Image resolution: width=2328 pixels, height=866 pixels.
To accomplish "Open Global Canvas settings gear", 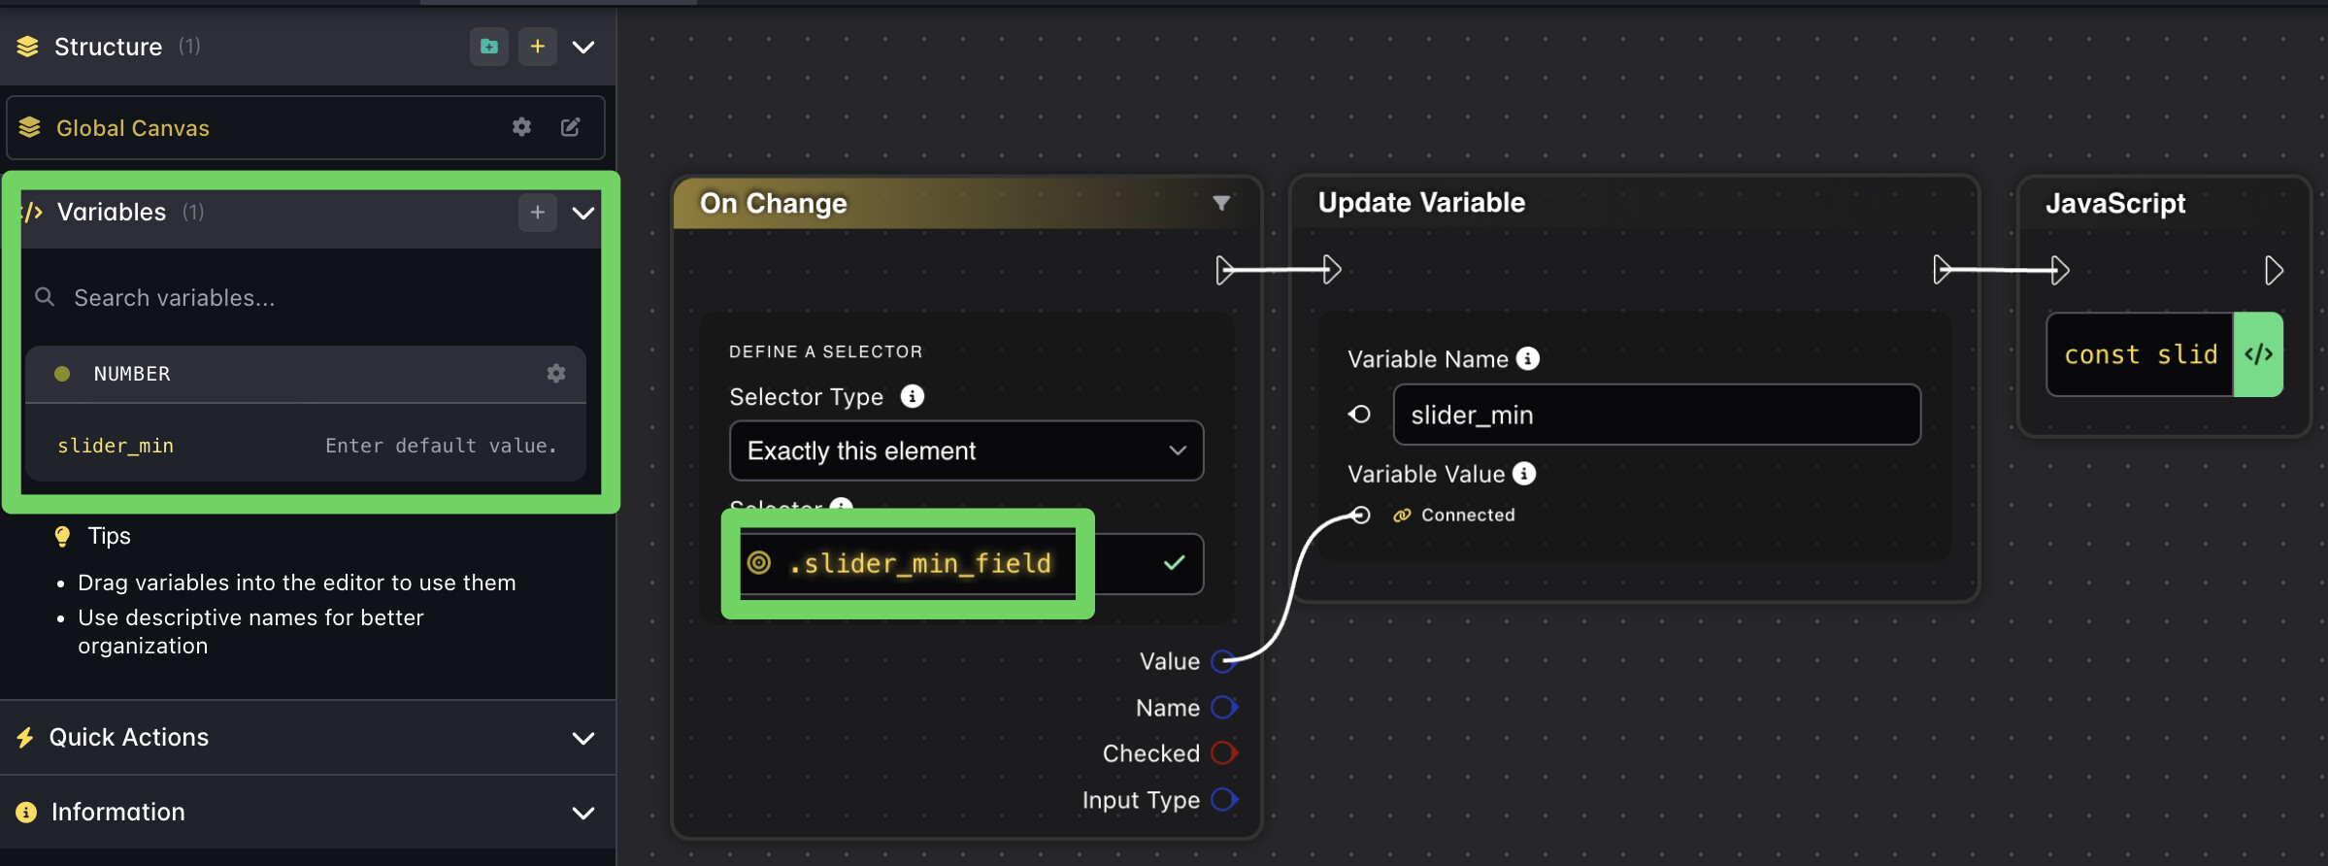I will 522,127.
